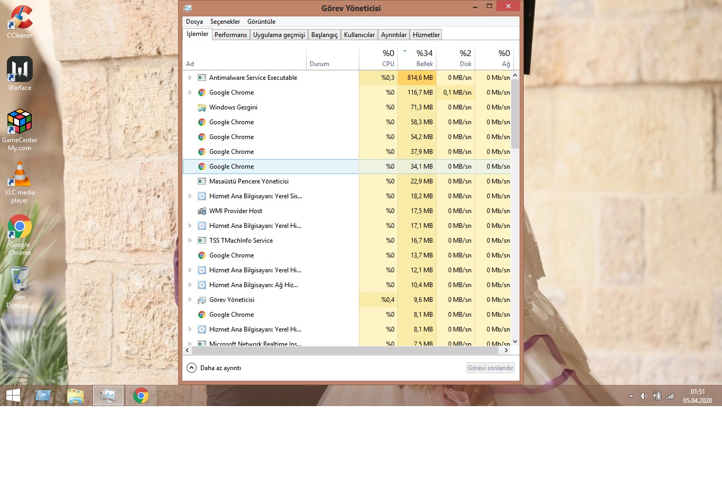Image resolution: width=722 pixels, height=478 pixels.
Task: Sort by the Ad name column
Action: (245, 58)
